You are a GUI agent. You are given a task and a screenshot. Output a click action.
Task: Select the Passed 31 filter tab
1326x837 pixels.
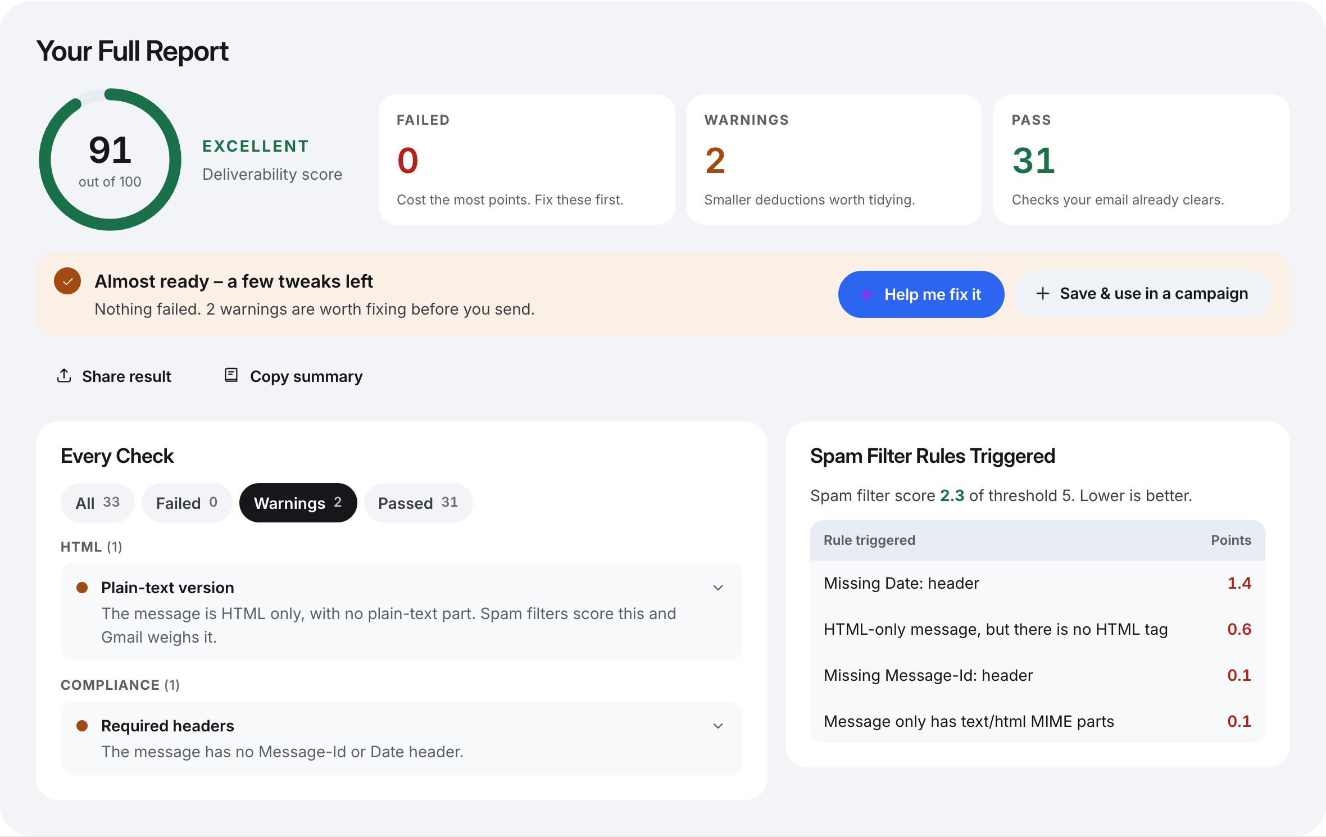418,503
